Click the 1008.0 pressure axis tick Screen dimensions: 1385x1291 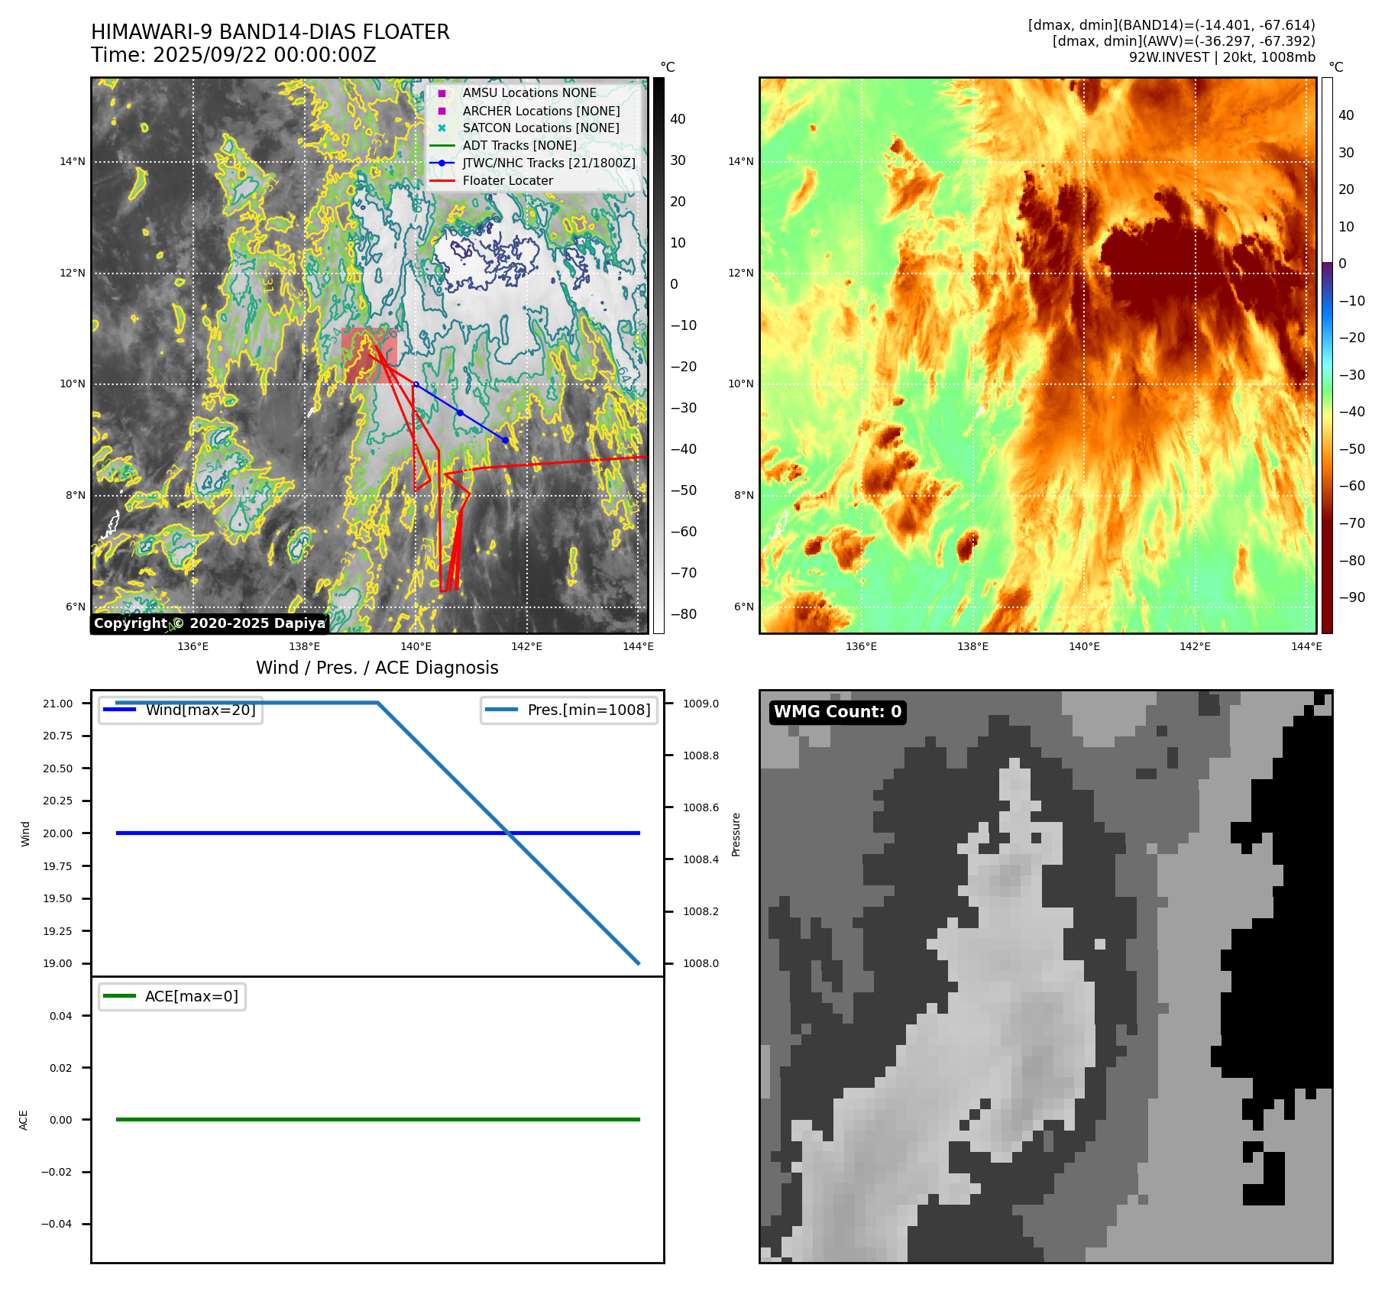[701, 963]
